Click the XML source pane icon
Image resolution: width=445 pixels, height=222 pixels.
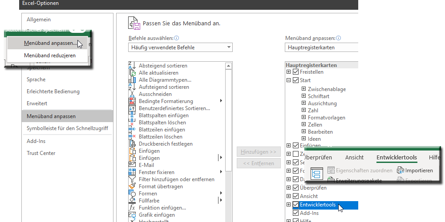coord(317,173)
